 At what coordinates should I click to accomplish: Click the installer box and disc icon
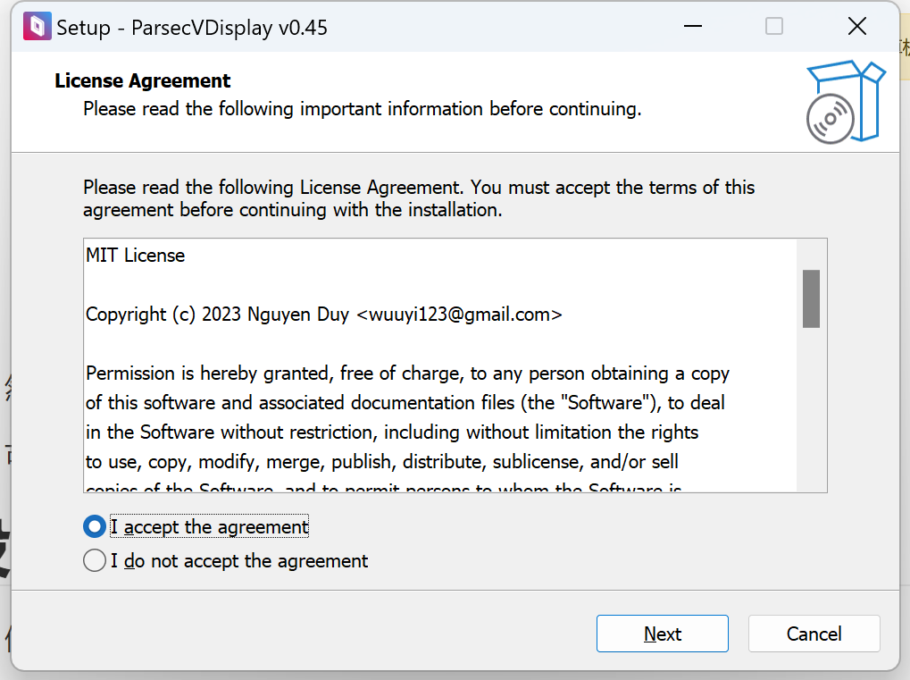(845, 102)
